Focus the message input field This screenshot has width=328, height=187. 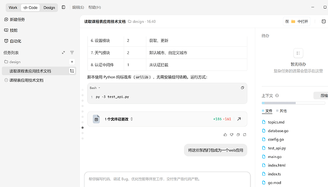point(167,179)
